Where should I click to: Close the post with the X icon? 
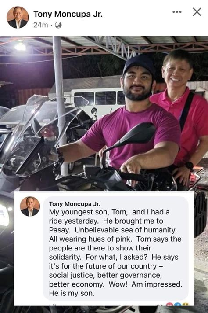(x=197, y=12)
